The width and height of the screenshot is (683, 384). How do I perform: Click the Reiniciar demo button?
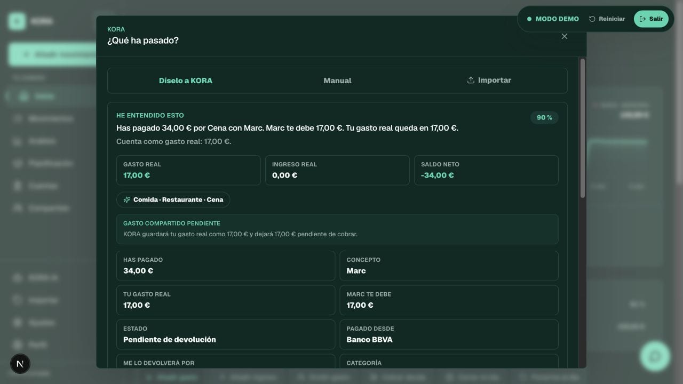coord(607,19)
